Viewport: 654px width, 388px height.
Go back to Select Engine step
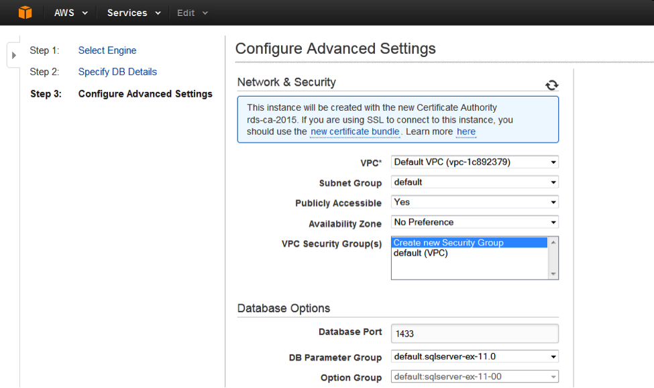point(107,50)
